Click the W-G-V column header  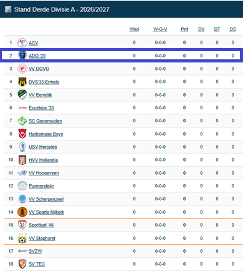(160, 29)
